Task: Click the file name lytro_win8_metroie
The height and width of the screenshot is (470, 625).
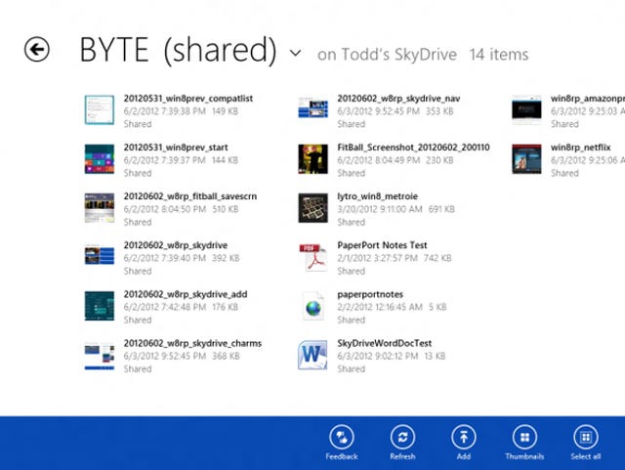Action: (x=378, y=196)
